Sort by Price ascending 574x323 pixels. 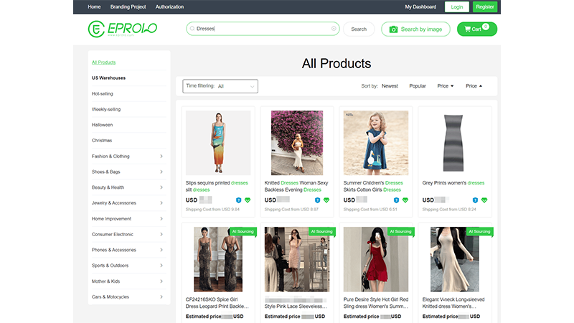click(x=474, y=86)
